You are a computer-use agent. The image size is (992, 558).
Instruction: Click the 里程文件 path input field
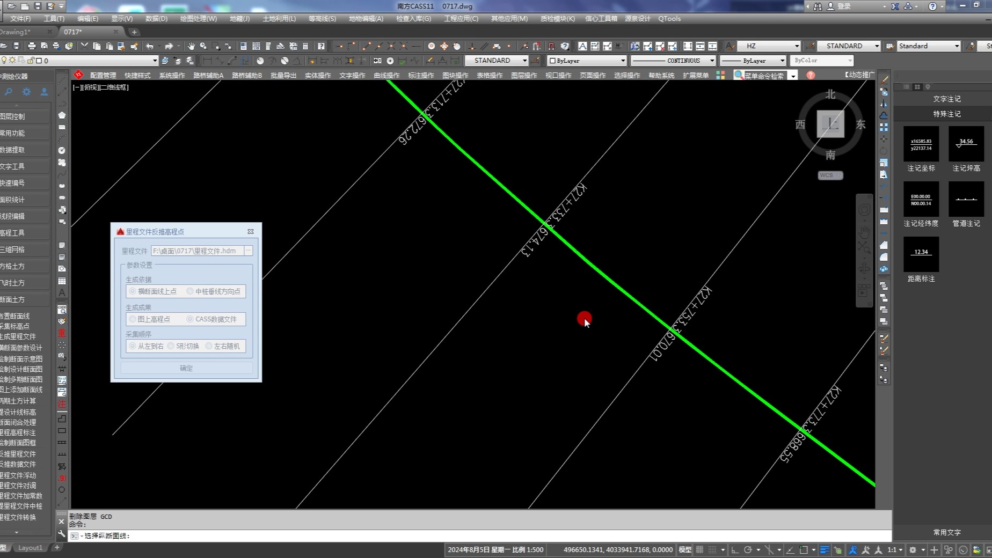pyautogui.click(x=198, y=251)
